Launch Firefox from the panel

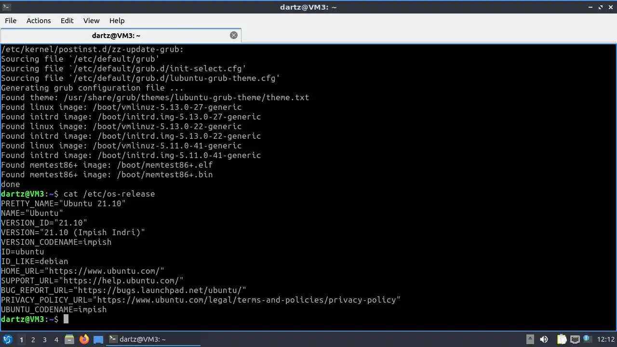[84, 339]
